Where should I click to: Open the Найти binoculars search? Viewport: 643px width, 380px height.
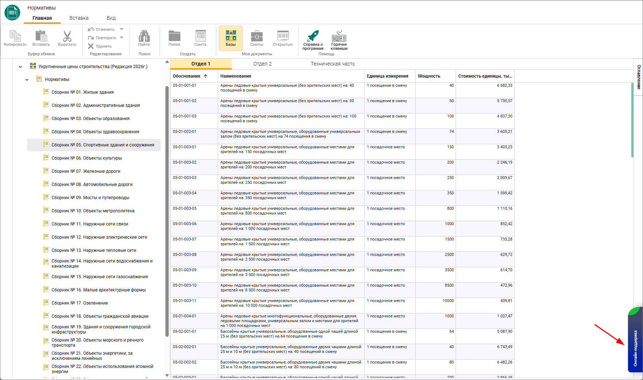click(x=144, y=38)
